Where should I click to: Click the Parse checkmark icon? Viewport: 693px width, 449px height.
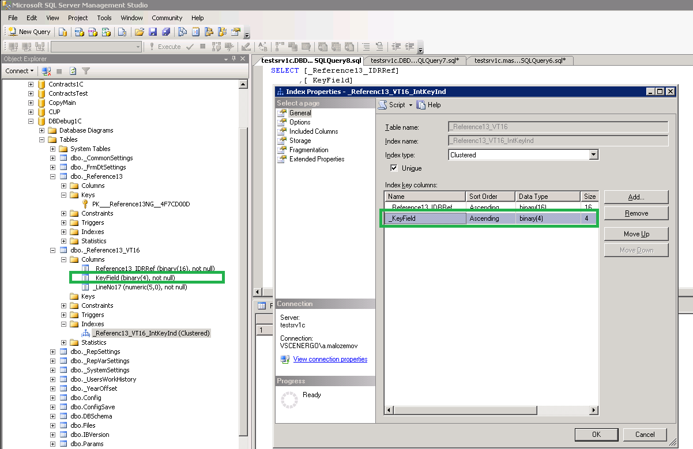190,47
